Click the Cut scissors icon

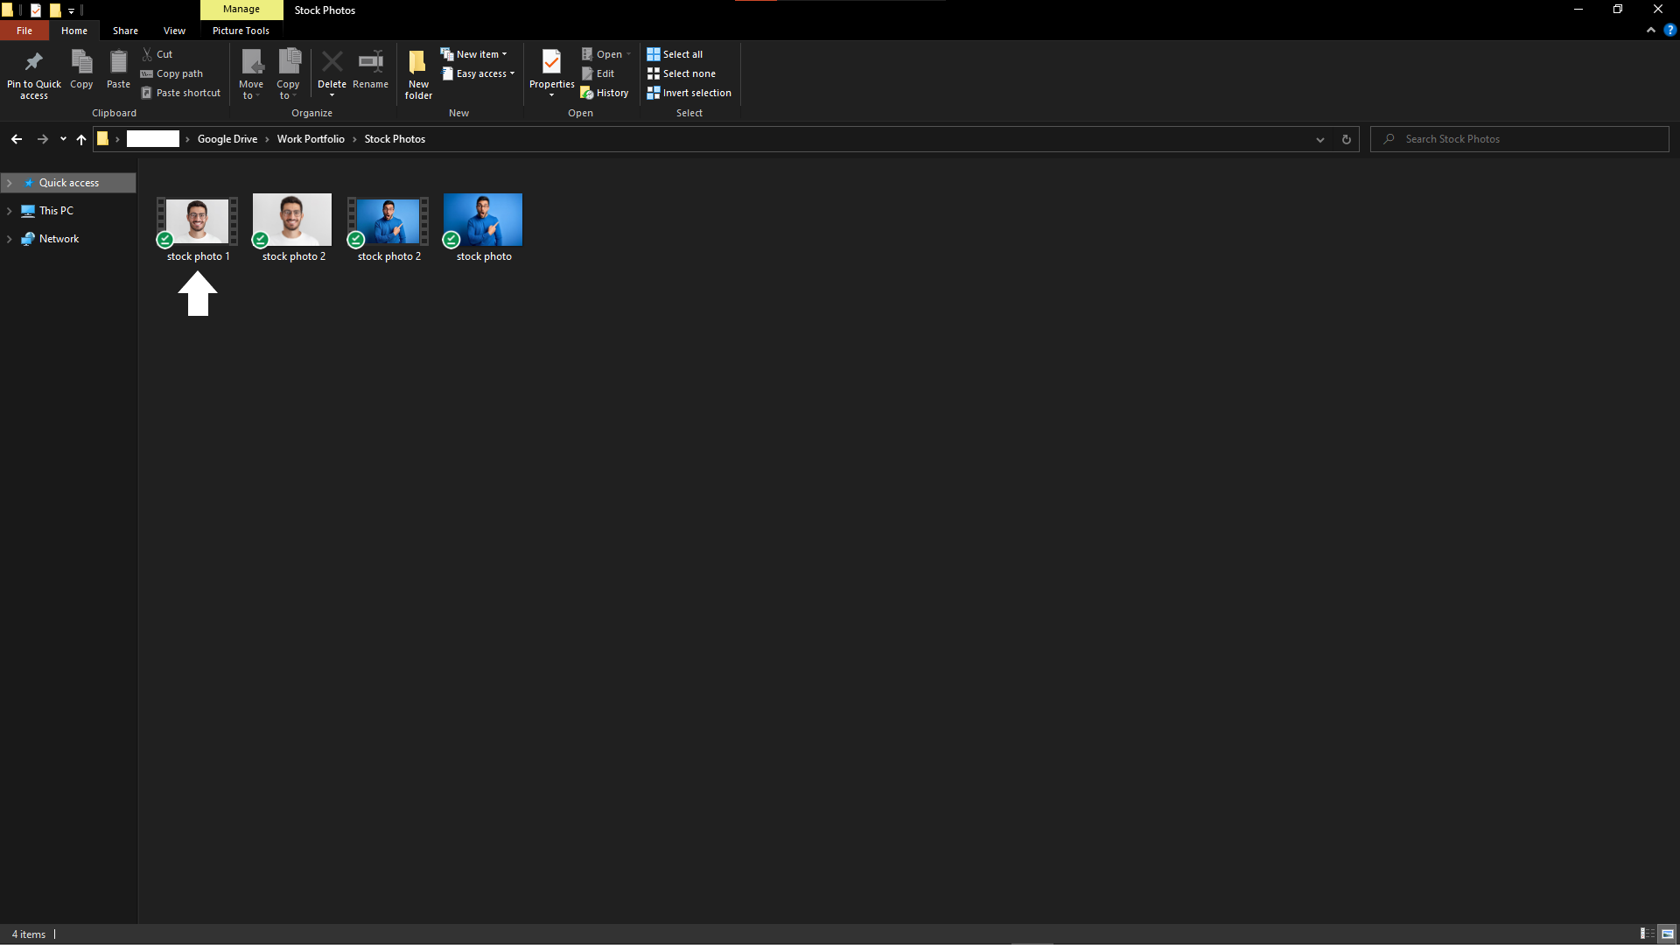[147, 54]
